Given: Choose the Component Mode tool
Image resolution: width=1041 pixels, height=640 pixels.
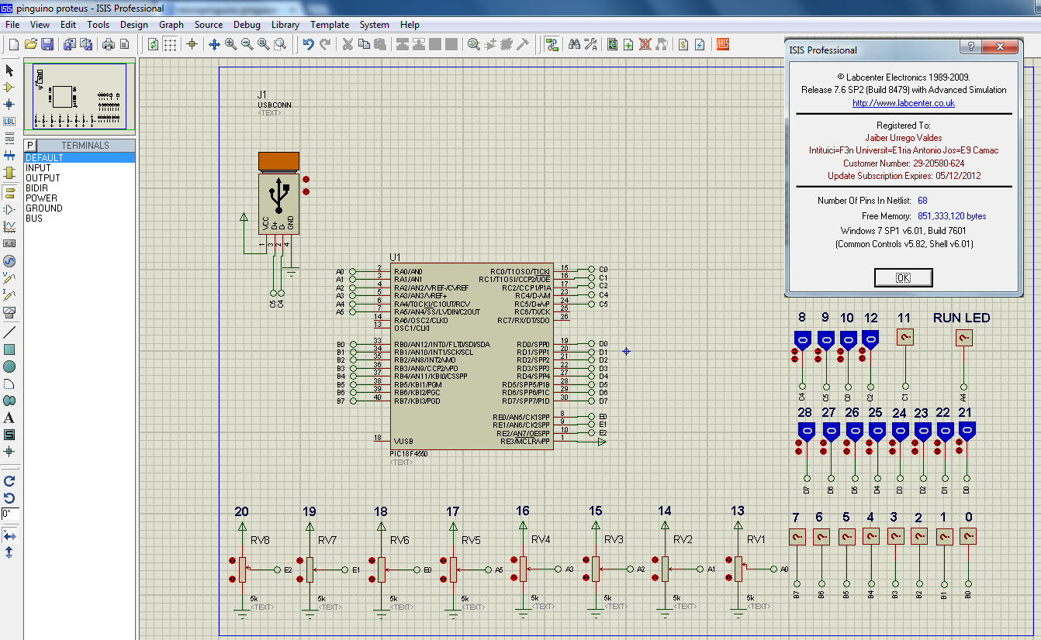Looking at the screenshot, I should click(x=9, y=87).
